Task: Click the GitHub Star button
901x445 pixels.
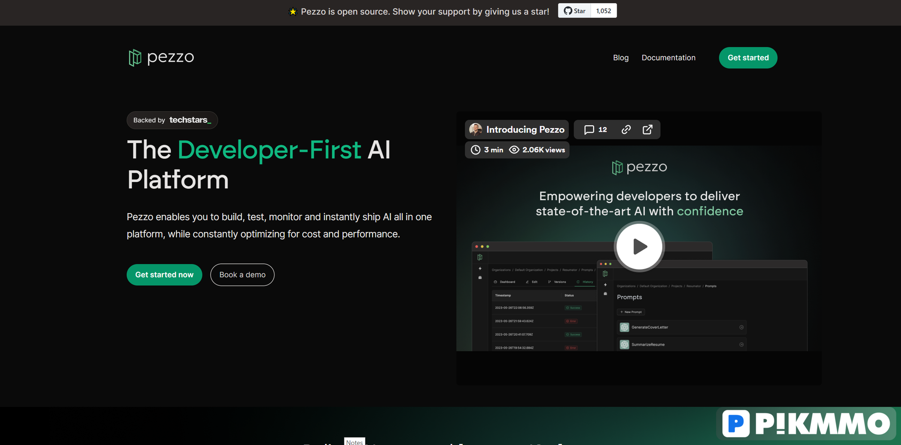Action: (x=574, y=11)
